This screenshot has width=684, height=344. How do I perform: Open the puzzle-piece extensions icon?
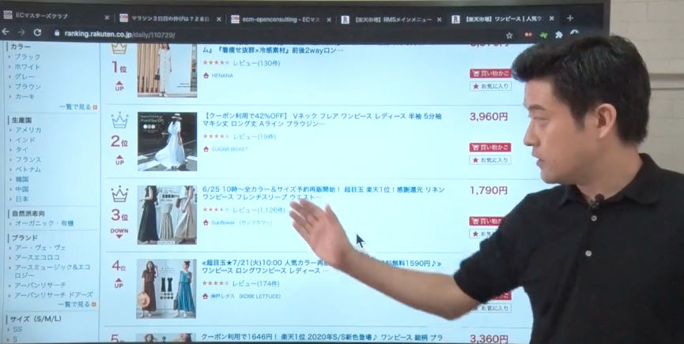(559, 35)
